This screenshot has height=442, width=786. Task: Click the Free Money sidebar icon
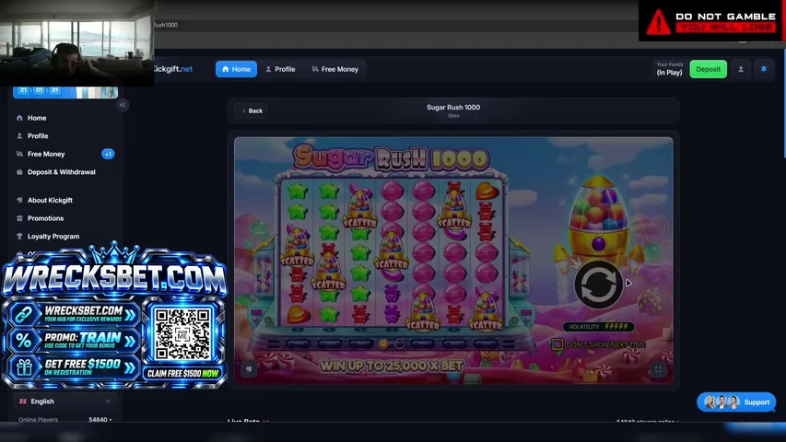point(19,154)
